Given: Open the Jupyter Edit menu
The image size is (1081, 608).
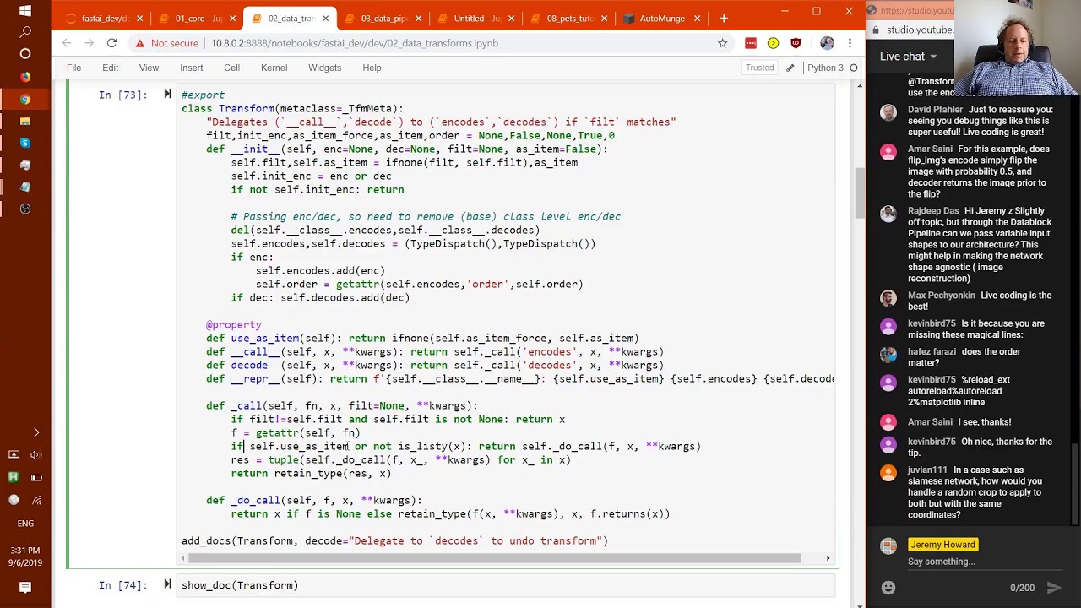Looking at the screenshot, I should (110, 68).
